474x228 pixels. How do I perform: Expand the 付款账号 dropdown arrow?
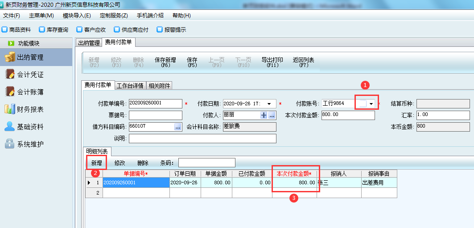pyautogui.click(x=371, y=104)
